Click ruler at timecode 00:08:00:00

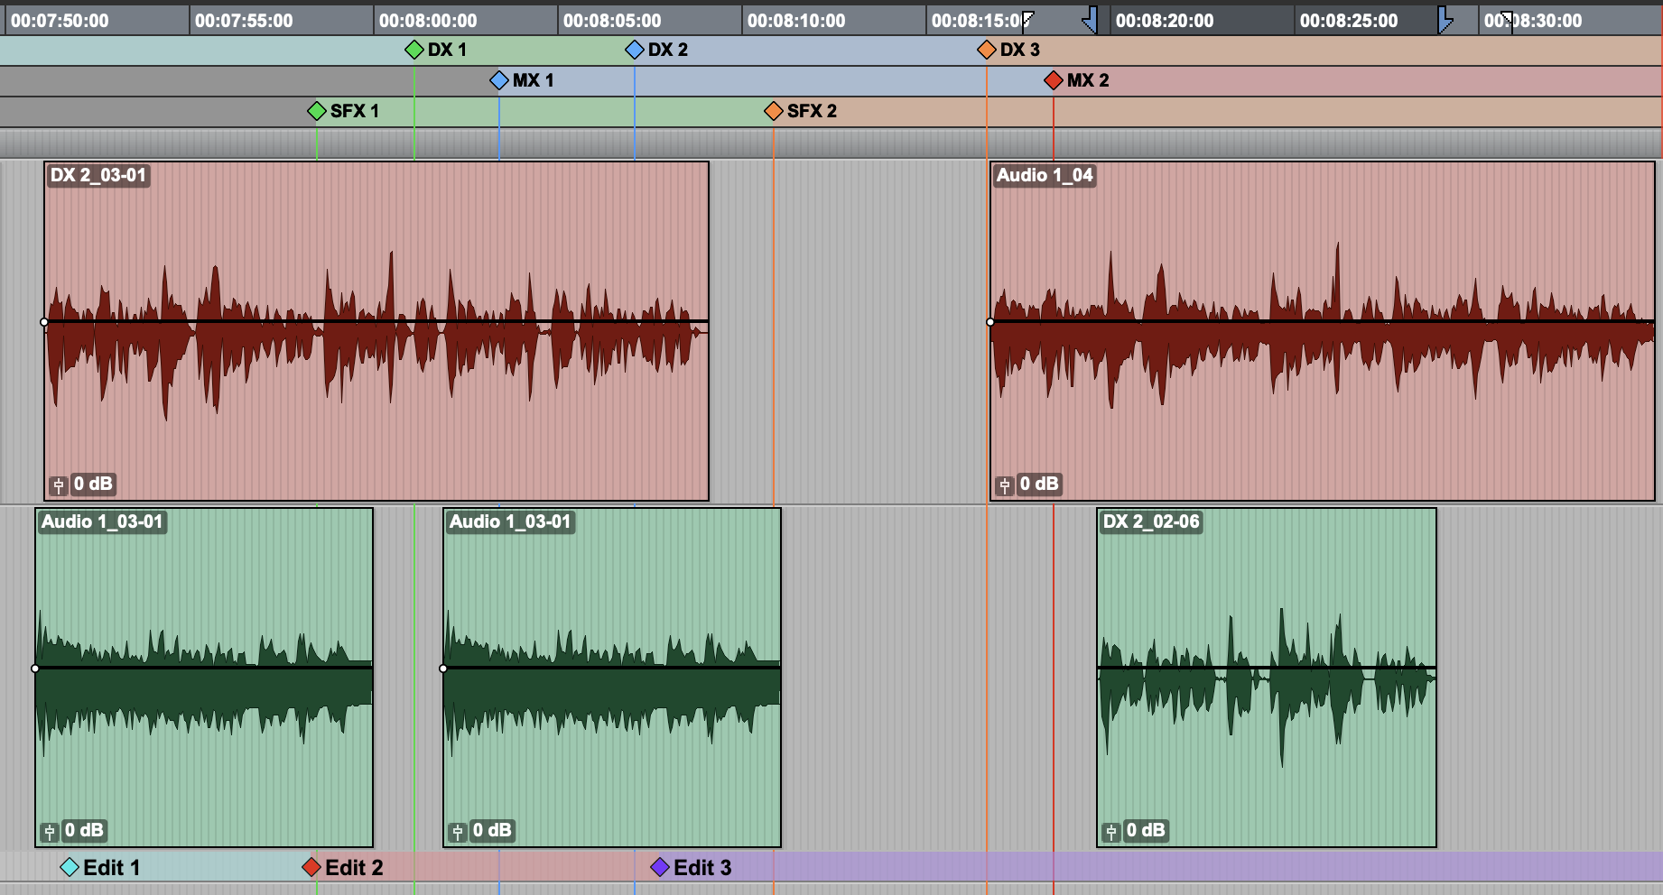pyautogui.click(x=428, y=21)
